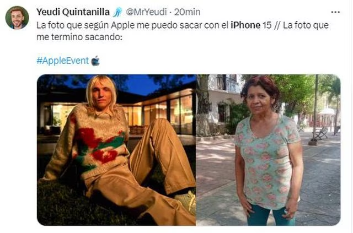Click Yeudi Quintanilla's round profile avatar
The height and width of the screenshot is (233, 353).
tap(17, 18)
